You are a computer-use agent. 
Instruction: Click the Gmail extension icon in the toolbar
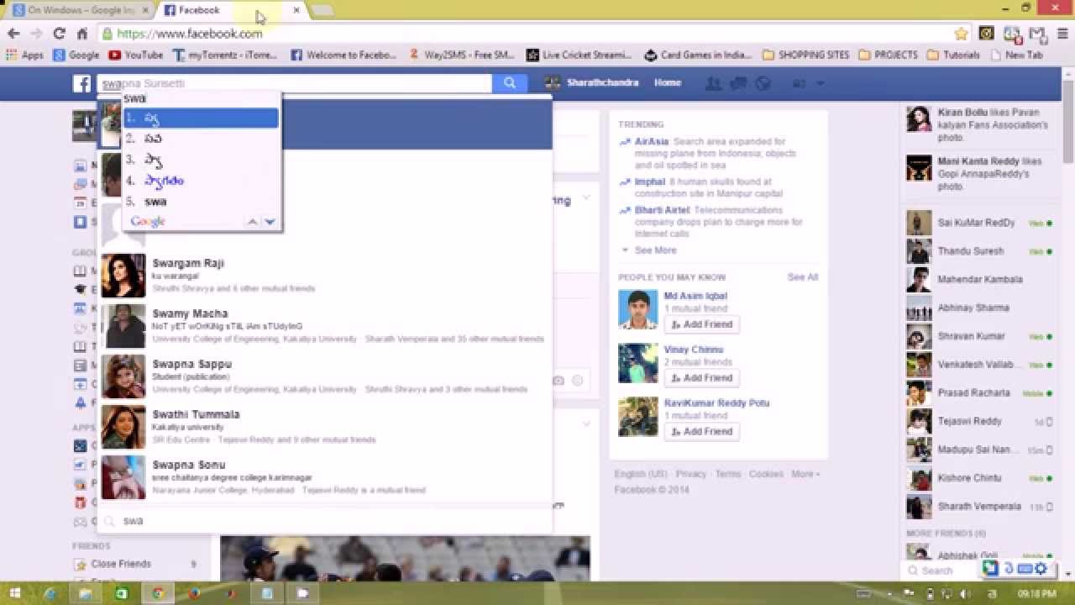(1037, 34)
